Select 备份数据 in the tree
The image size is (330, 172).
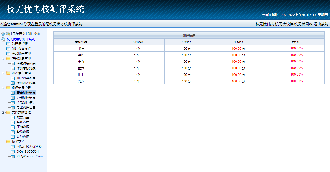coord(23,132)
